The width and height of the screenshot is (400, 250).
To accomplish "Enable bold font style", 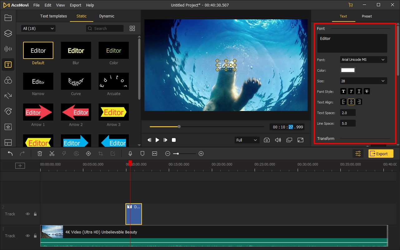I will 344,91.
